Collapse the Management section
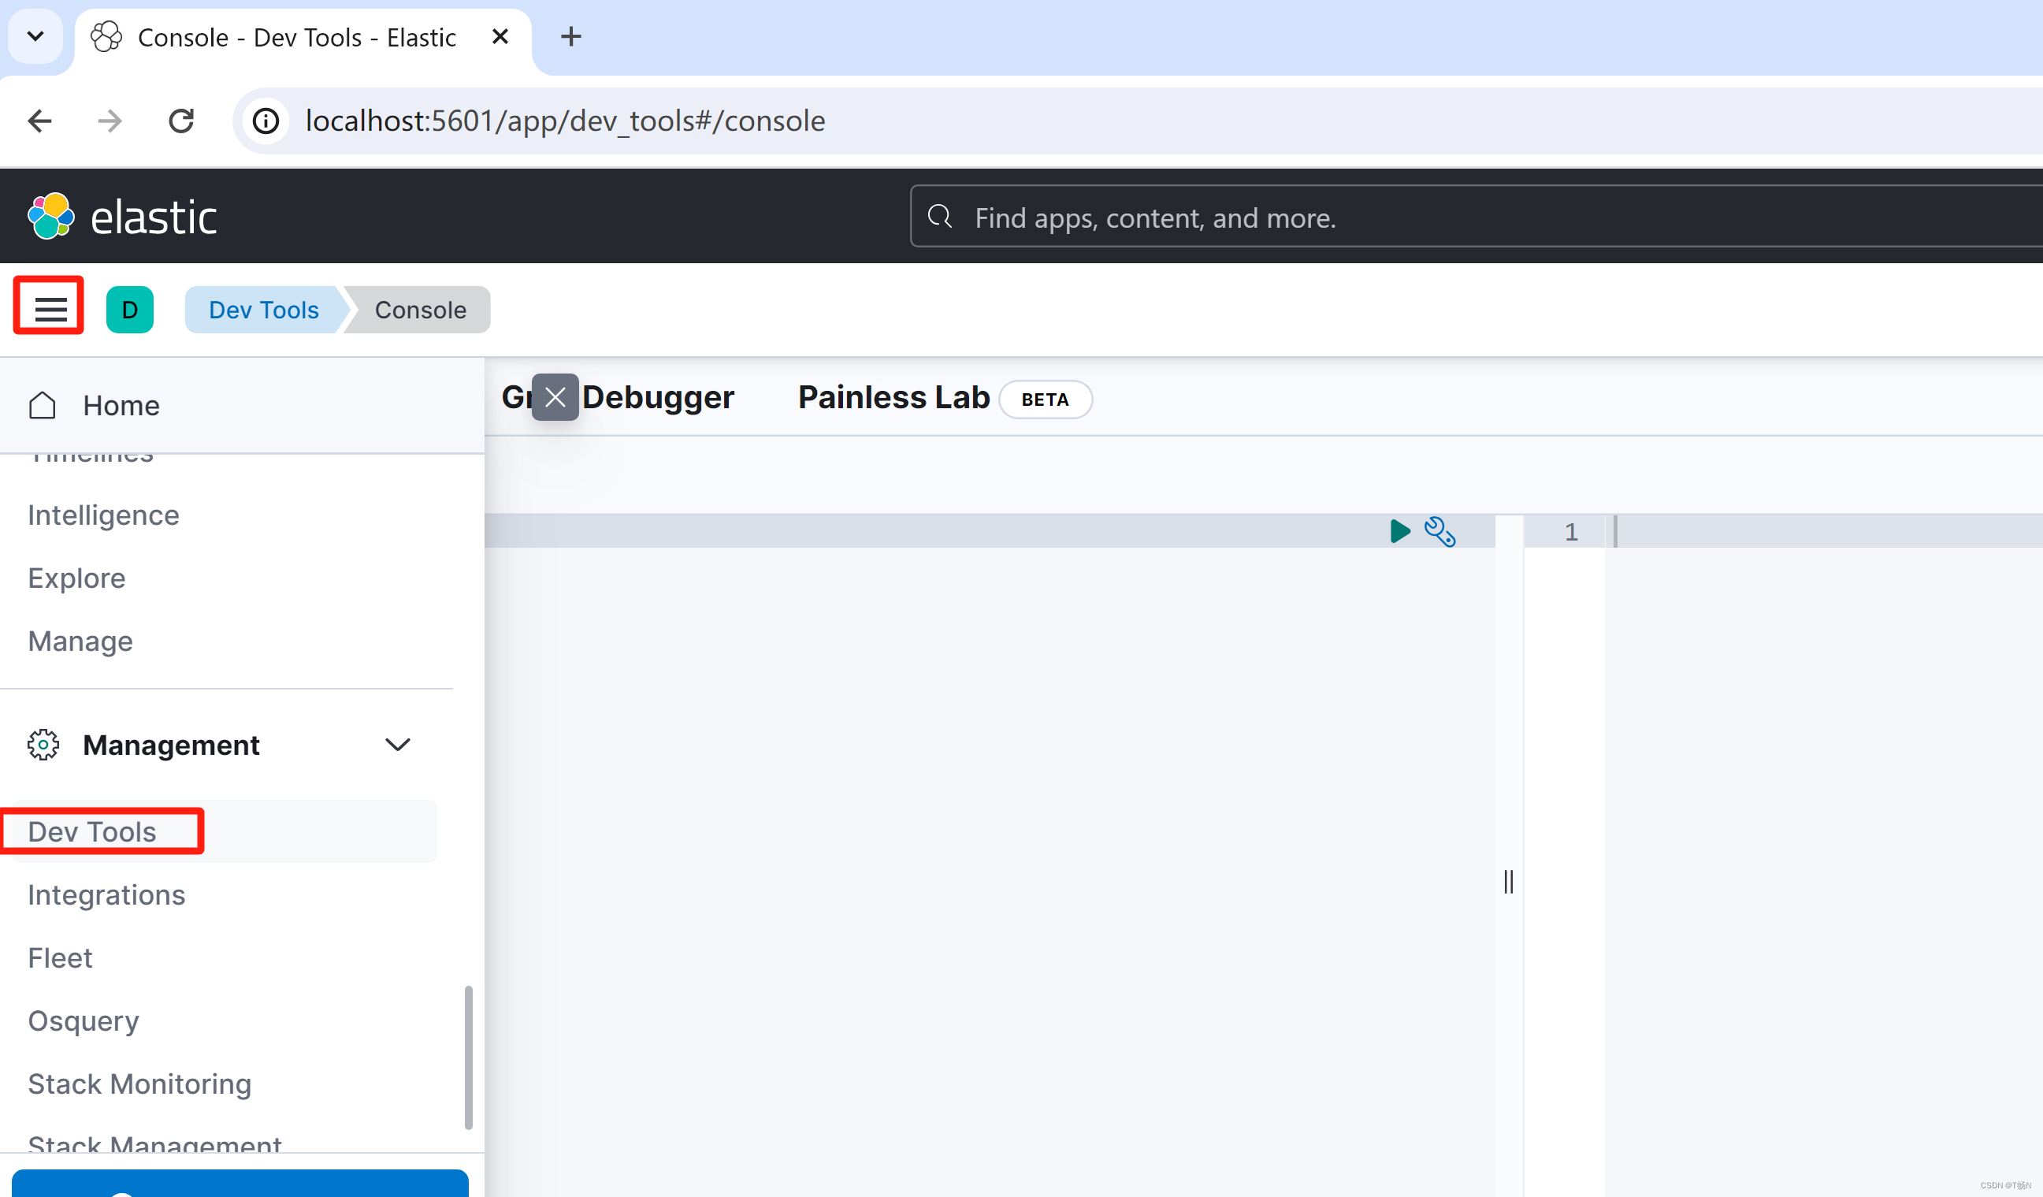The height and width of the screenshot is (1197, 2043). [x=398, y=745]
